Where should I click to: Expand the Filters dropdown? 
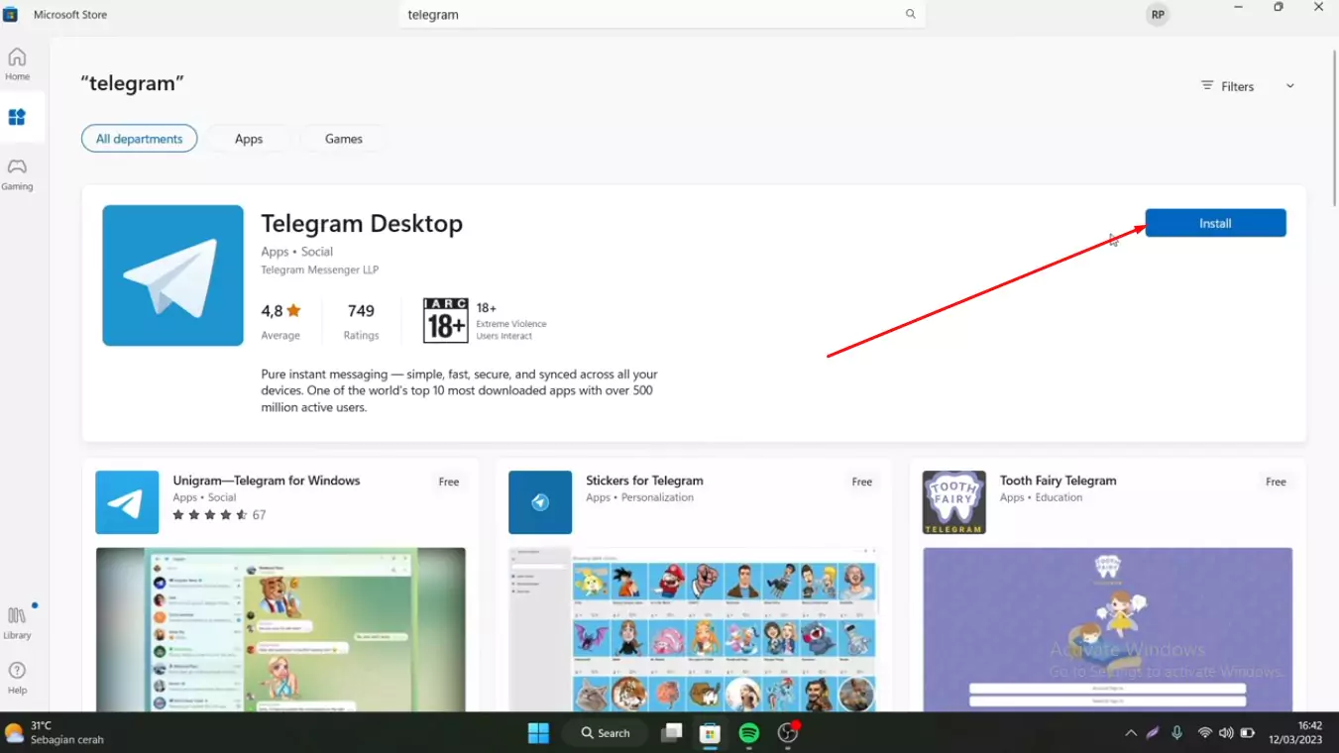1248,86
